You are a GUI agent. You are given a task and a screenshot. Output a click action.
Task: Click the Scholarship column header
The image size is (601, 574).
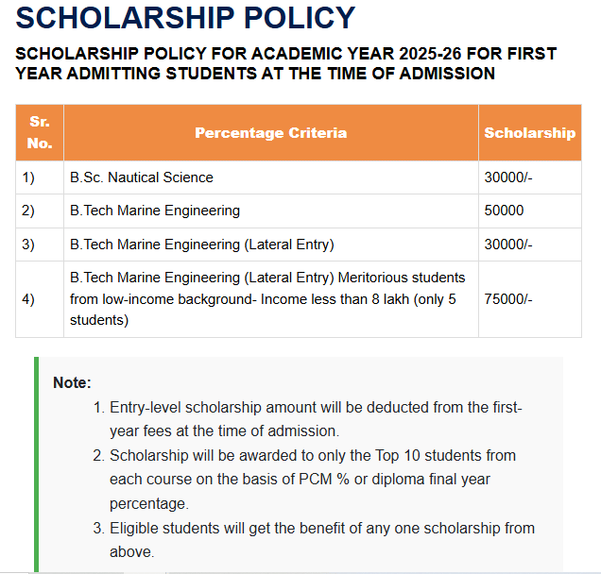[529, 133]
